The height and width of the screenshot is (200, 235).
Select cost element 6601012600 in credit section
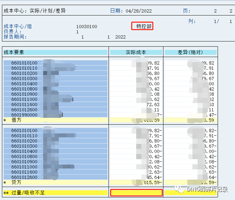point(24,177)
